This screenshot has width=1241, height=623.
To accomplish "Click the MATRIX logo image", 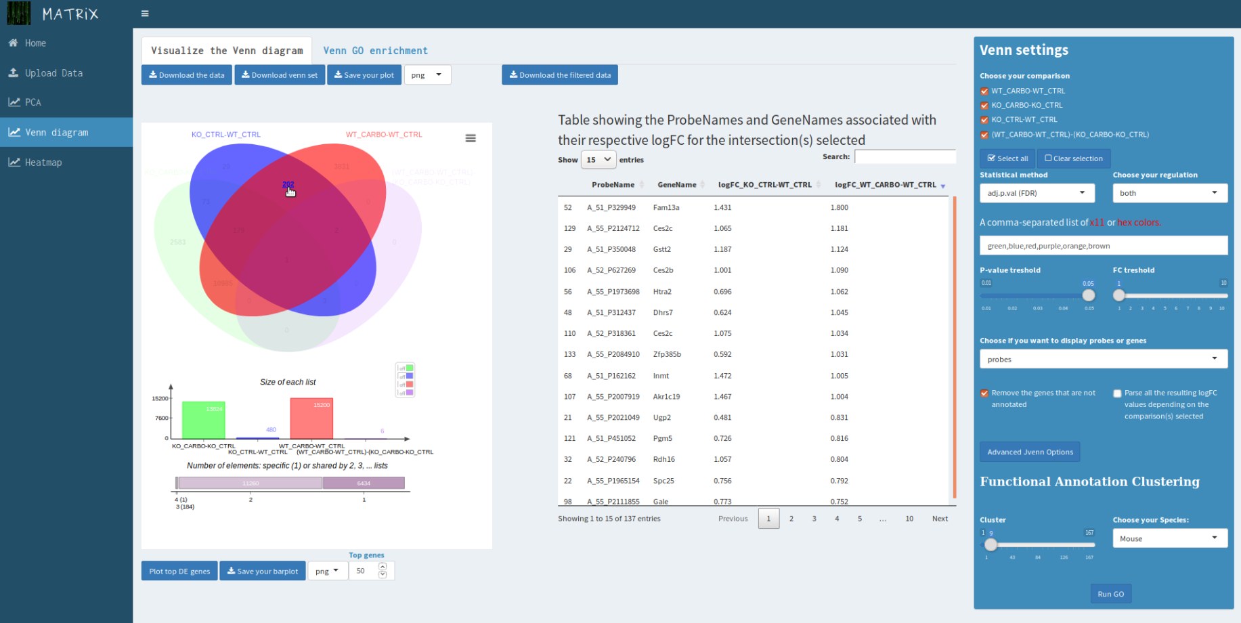I will pos(19,14).
